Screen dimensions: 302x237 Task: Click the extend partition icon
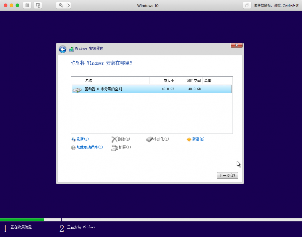114,148
